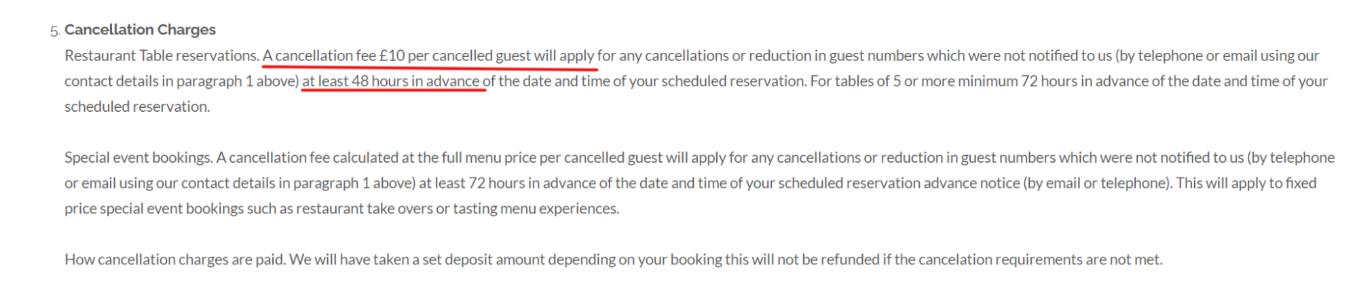
Task: Click the "Special event bookings." text
Action: [138, 158]
